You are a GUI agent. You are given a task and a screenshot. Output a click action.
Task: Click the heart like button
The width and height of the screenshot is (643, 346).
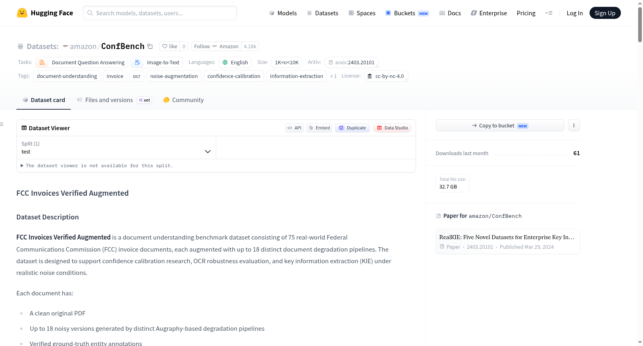(x=170, y=46)
